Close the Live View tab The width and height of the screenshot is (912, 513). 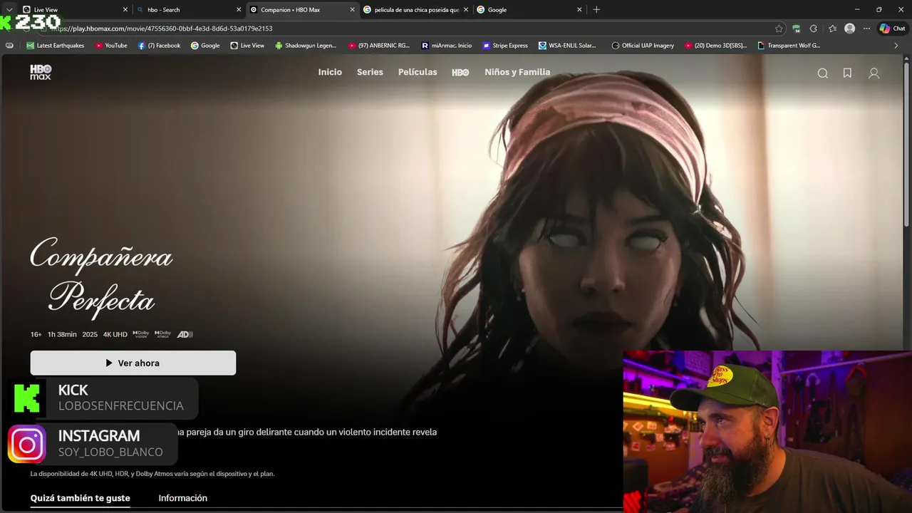(125, 10)
